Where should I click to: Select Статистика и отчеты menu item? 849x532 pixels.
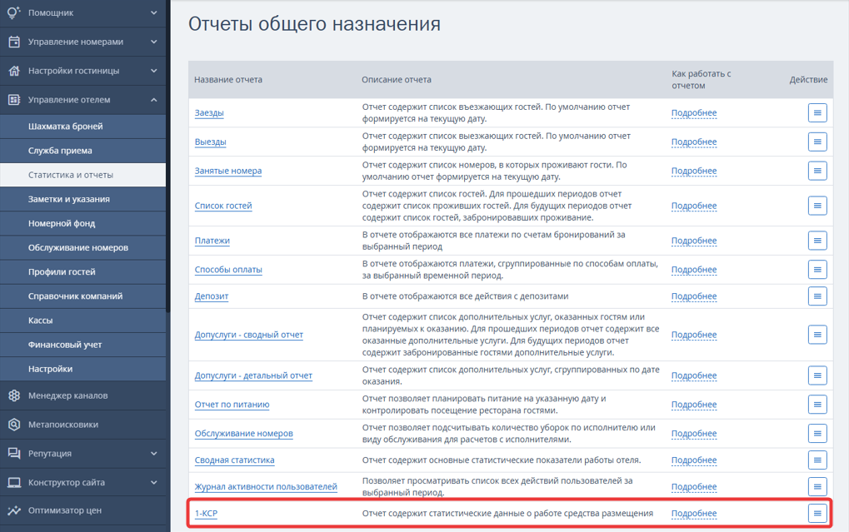pyautogui.click(x=82, y=175)
